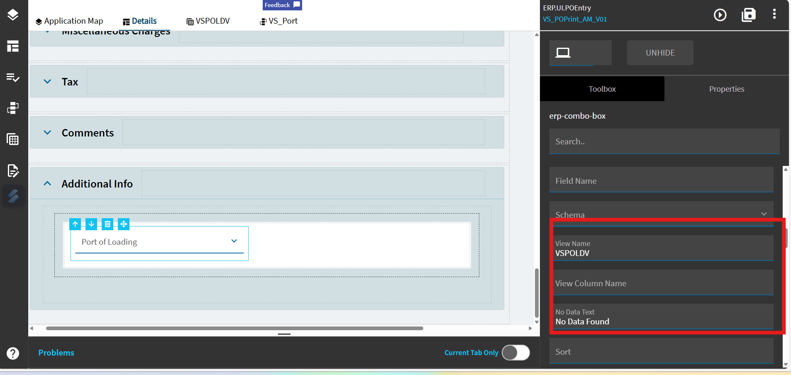791x375 pixels.
Task: Click the VS_POPrint_AM_V01 layer link
Action: click(575, 19)
